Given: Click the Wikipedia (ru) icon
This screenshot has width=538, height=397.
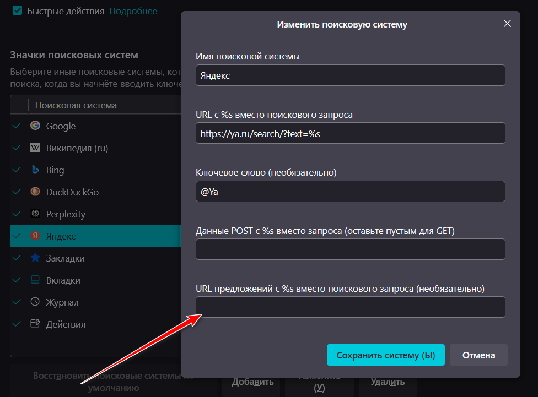Looking at the screenshot, I should [35, 148].
